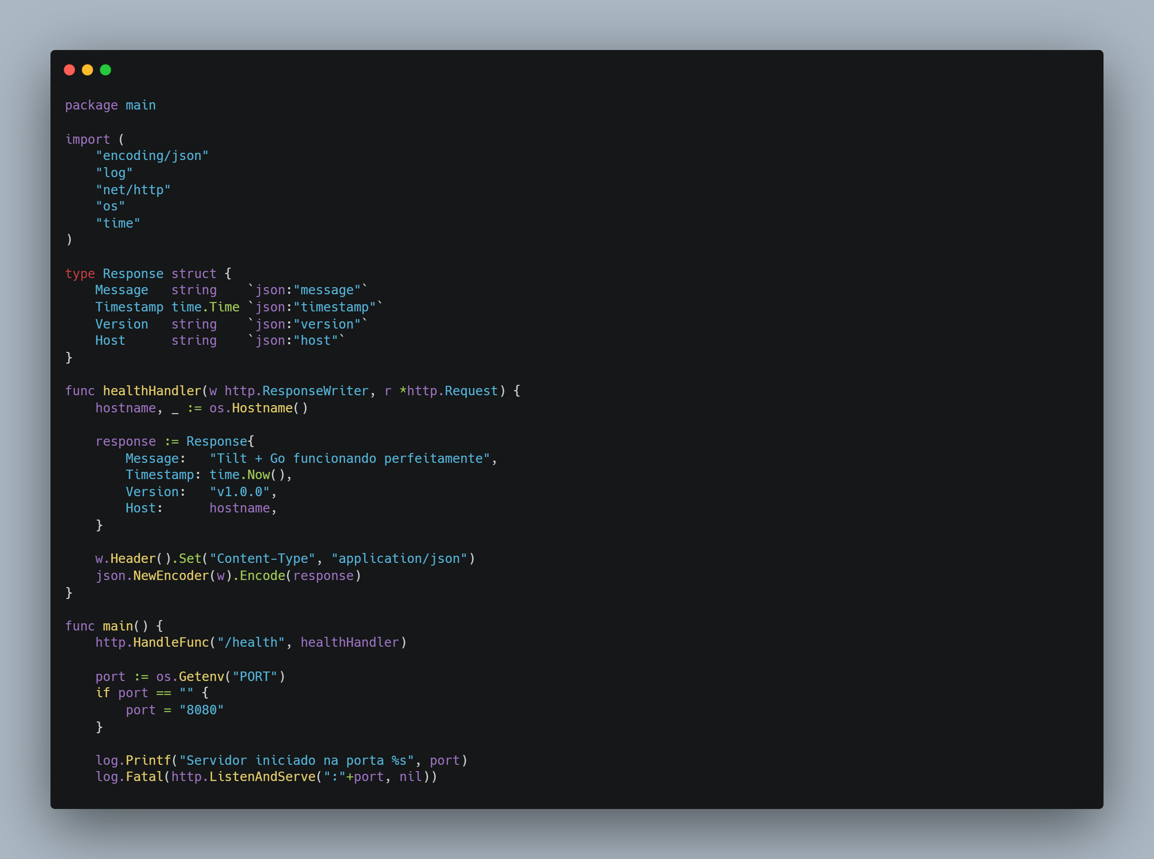The height and width of the screenshot is (859, 1154).
Task: Click the "package" keyword on first line
Action: [91, 105]
